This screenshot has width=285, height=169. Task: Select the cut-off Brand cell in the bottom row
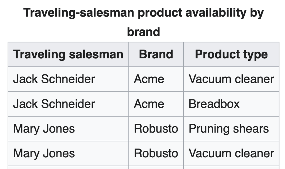click(x=156, y=167)
